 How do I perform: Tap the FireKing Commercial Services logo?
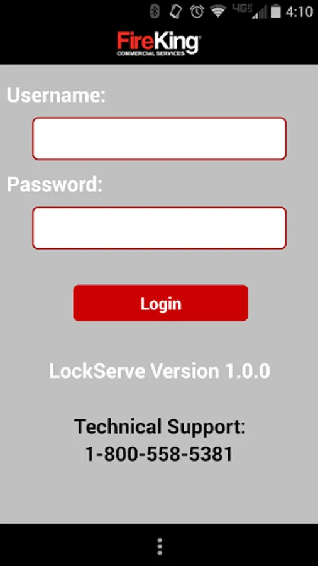tap(158, 43)
